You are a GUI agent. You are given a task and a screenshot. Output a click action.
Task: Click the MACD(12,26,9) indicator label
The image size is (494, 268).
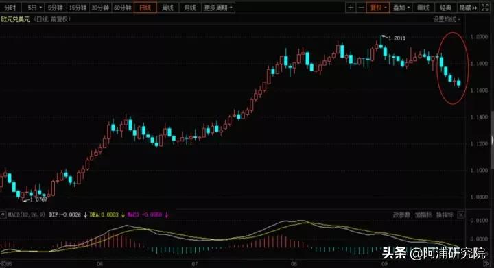[27, 215]
